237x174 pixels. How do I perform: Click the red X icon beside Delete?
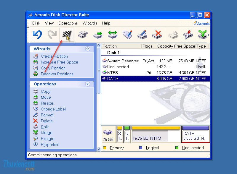(x=36, y=121)
